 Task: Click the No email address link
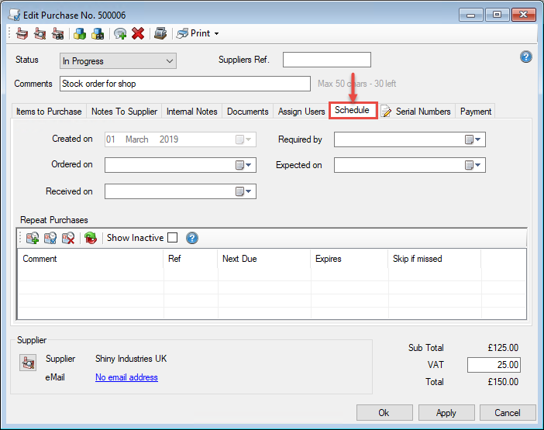(x=126, y=377)
